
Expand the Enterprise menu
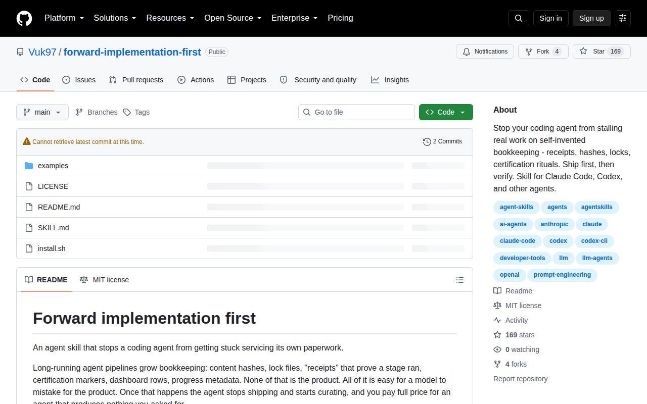tap(294, 18)
